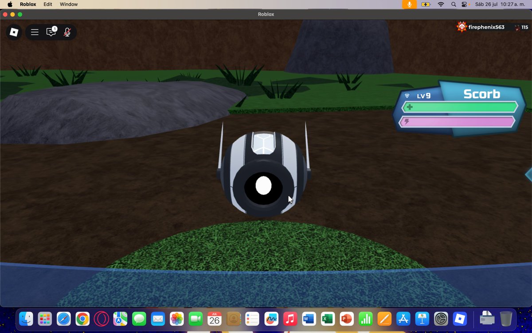Launch Microsoft Word from the dock
The height and width of the screenshot is (333, 532).
pos(309,319)
